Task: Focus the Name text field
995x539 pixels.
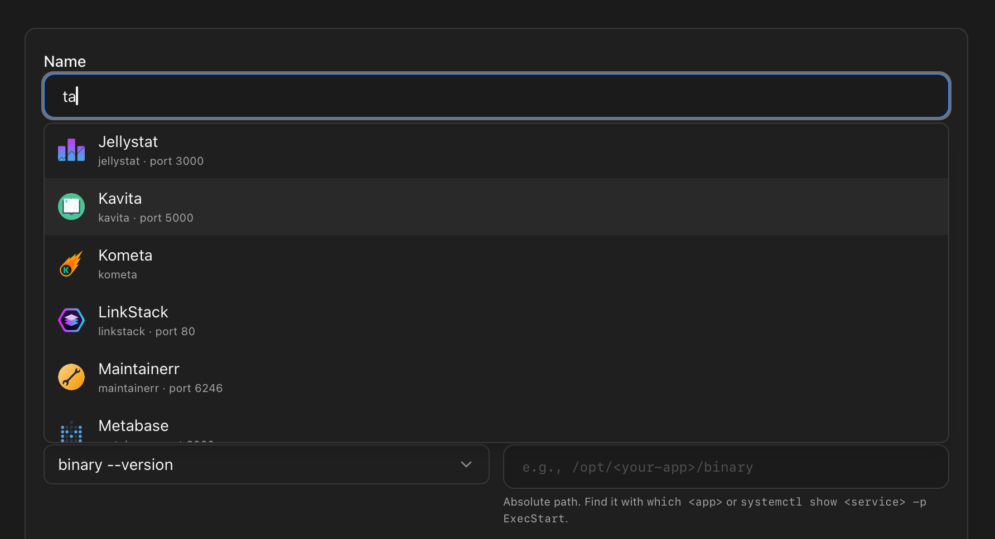Action: [496, 96]
